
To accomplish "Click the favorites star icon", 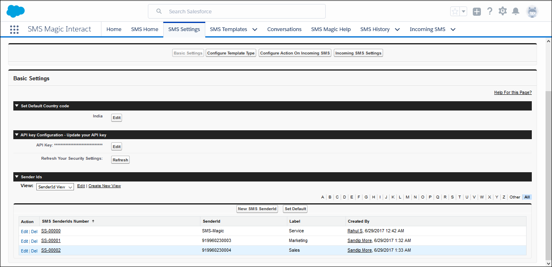I will (455, 11).
